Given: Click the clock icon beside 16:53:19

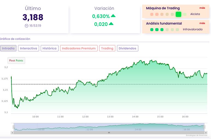Looking at the screenshot, I should click(27, 26).
